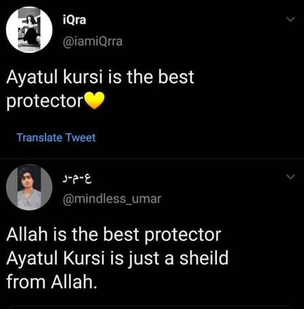Open the reply text 'Allah is the best protector'
Screen dimensions: 304x309
113,235
